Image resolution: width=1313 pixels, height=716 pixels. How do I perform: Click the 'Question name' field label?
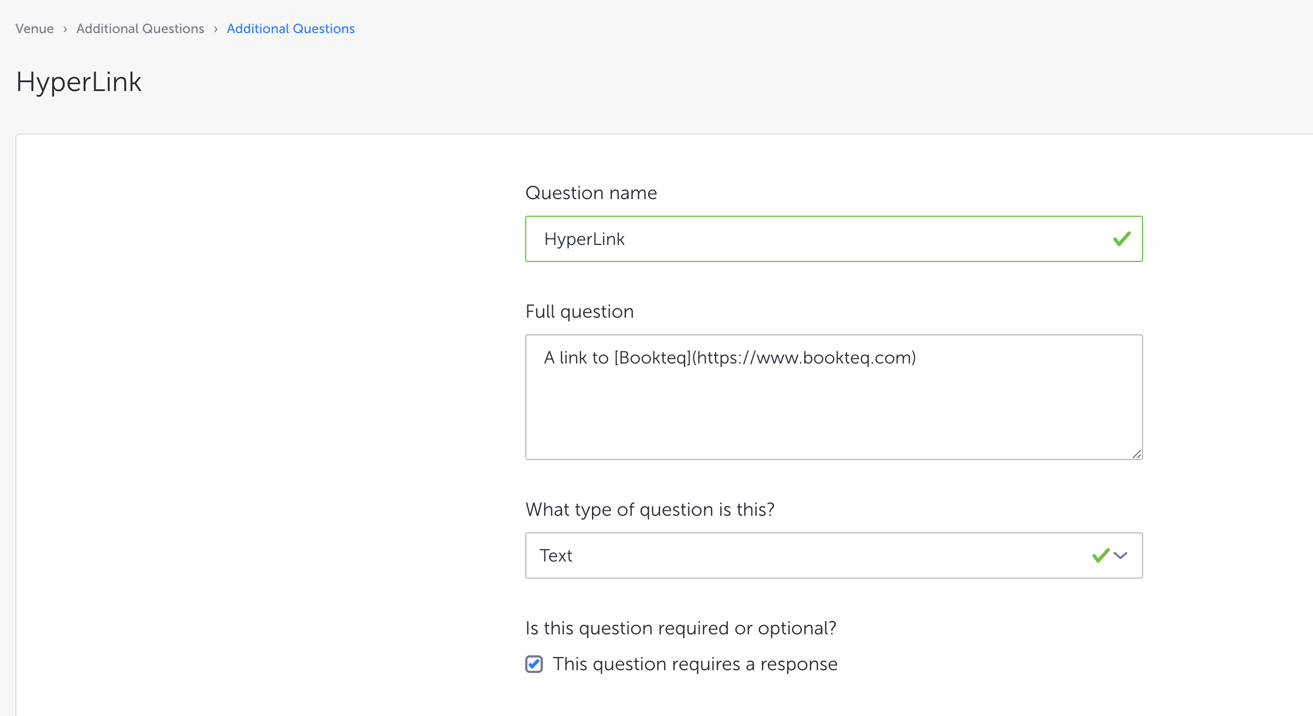coord(591,193)
